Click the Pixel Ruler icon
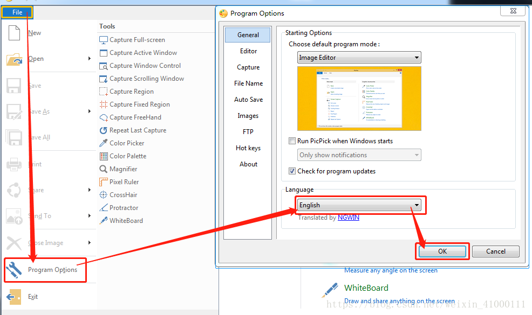 click(x=104, y=182)
